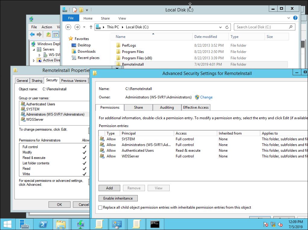Expand the Explorer ribbon chevron
The image size is (308, 230).
(288, 18)
